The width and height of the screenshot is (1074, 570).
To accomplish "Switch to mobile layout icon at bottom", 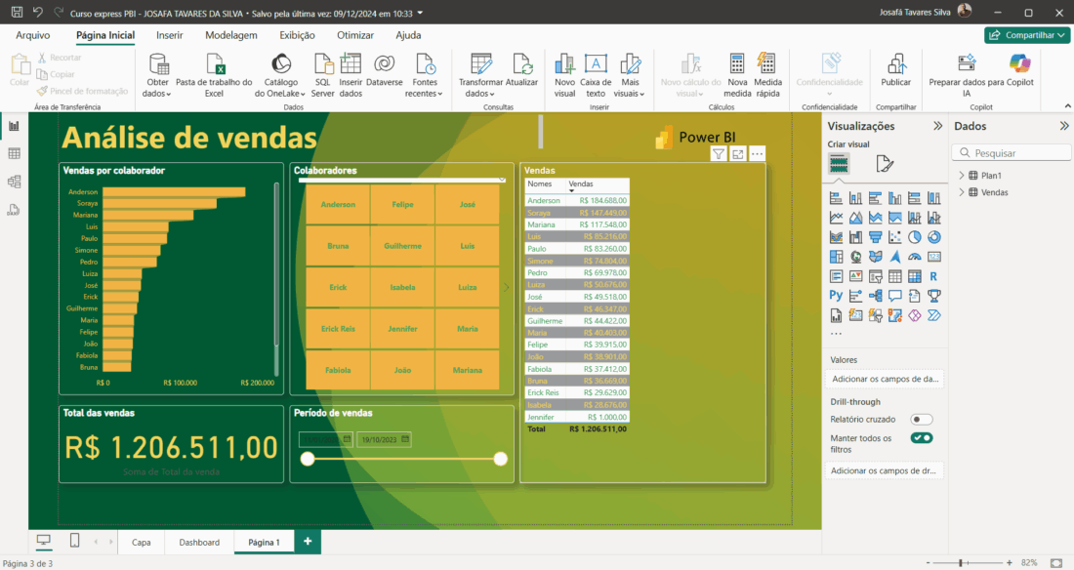I will pyautogui.click(x=74, y=541).
